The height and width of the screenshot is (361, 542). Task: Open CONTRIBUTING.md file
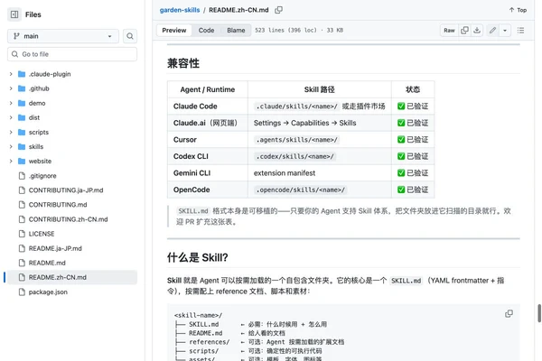tap(58, 205)
